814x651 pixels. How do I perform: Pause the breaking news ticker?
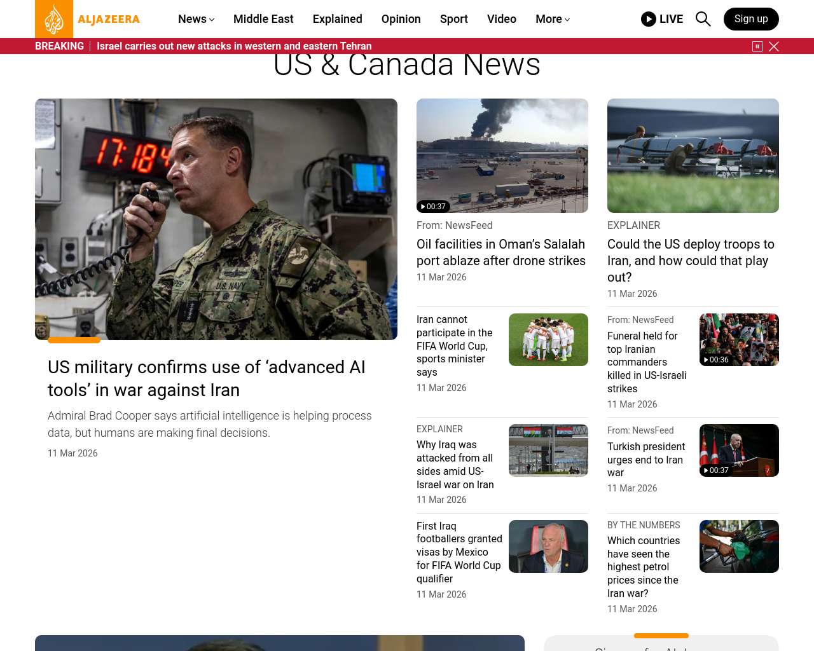(757, 46)
